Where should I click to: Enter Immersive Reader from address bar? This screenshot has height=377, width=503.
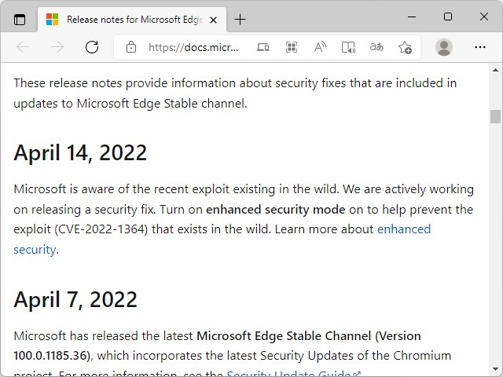[x=348, y=47]
